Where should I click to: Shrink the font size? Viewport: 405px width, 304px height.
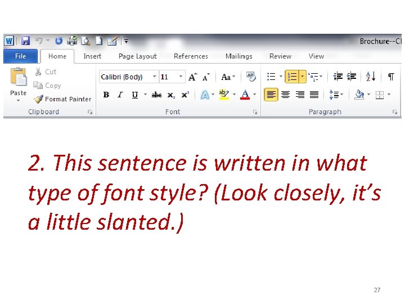point(206,77)
